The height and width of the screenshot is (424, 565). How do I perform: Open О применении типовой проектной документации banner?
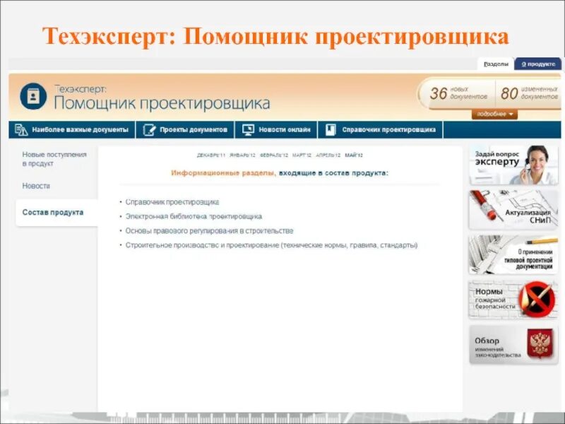[x=513, y=254]
